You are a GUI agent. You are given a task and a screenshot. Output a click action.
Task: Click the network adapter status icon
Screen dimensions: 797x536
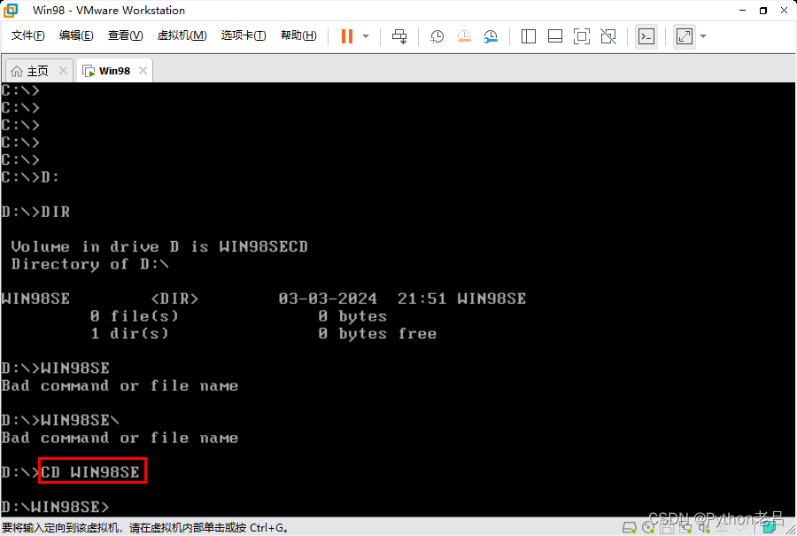(685, 527)
